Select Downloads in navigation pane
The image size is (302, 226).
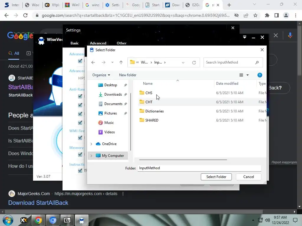(x=113, y=94)
